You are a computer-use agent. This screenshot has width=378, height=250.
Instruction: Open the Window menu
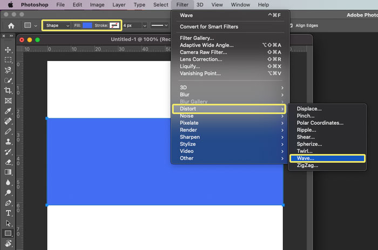pos(240,4)
